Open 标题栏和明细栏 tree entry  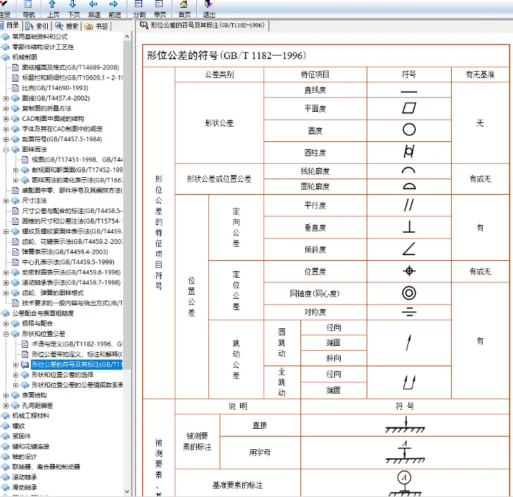pos(72,78)
